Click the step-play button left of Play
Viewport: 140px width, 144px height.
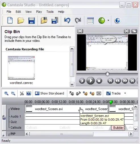click(82, 81)
